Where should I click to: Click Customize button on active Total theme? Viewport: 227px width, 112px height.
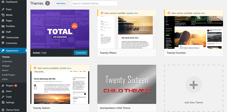81,53
